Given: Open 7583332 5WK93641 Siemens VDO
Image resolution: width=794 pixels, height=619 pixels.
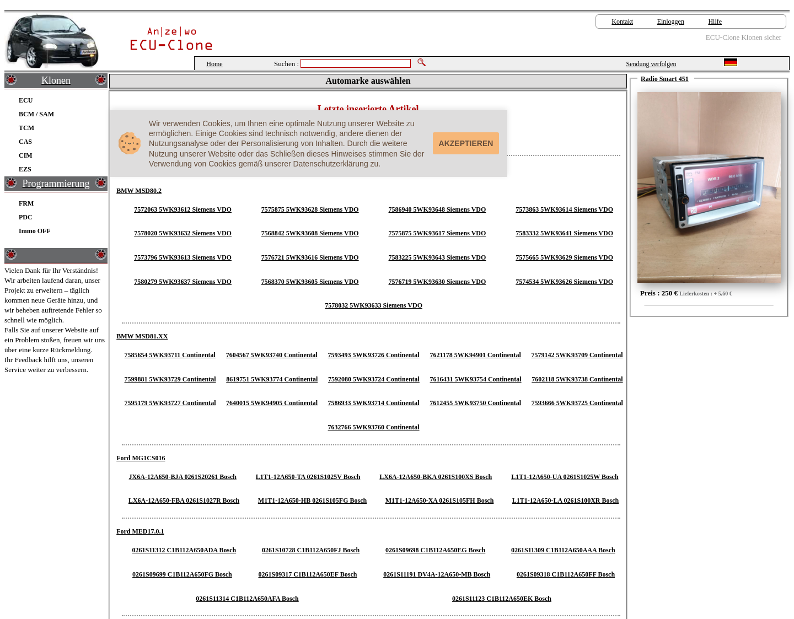Looking at the screenshot, I should [x=564, y=233].
